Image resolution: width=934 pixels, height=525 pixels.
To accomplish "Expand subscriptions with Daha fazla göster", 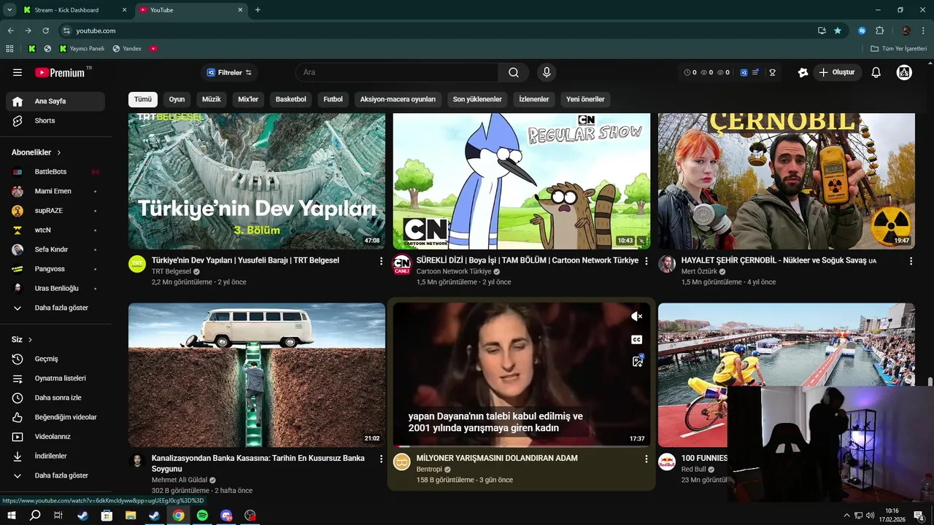I will click(x=55, y=308).
